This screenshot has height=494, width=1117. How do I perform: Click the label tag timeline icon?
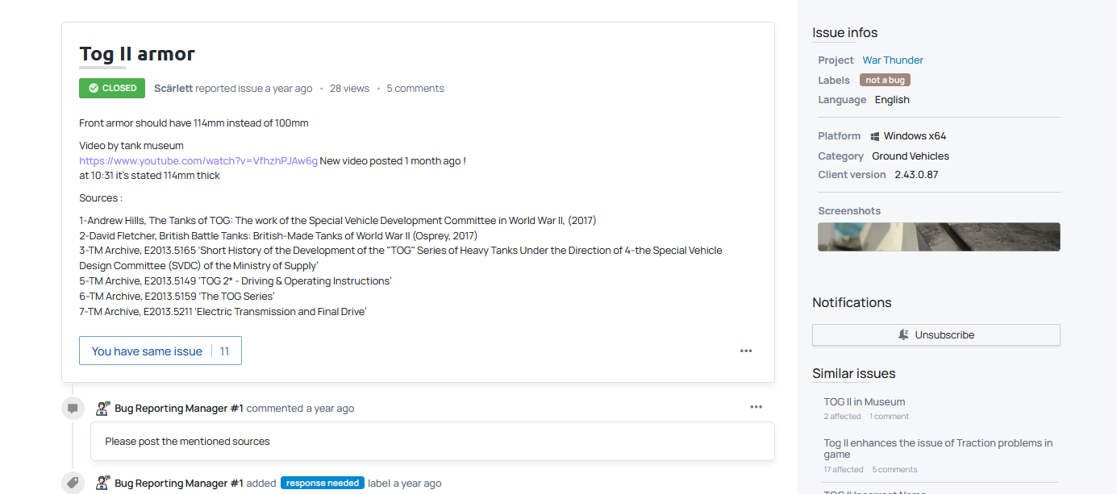73,483
